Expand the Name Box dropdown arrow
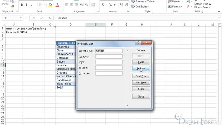Image resolution: width=222 pixels, height=125 pixels. (x=21, y=18)
